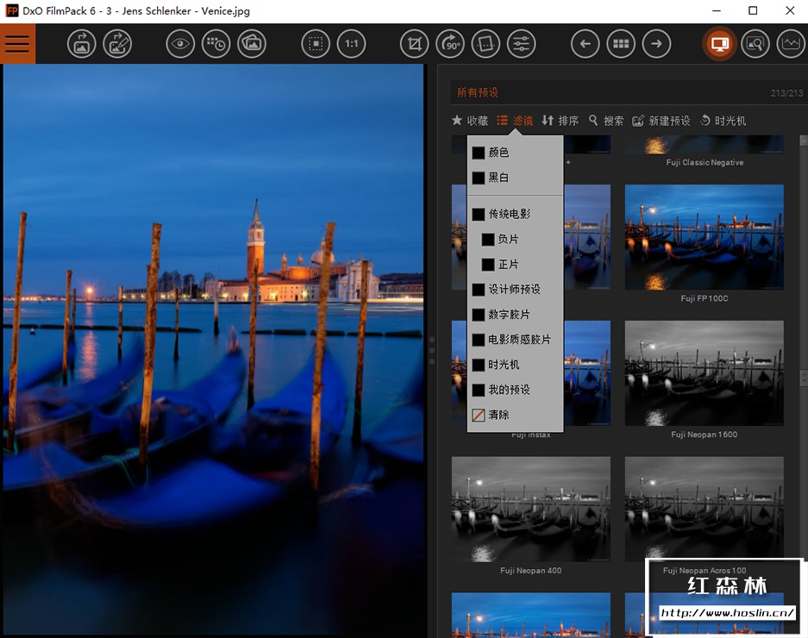Toggle the eye compare preview icon
Screen dimensions: 808x638
179,44
